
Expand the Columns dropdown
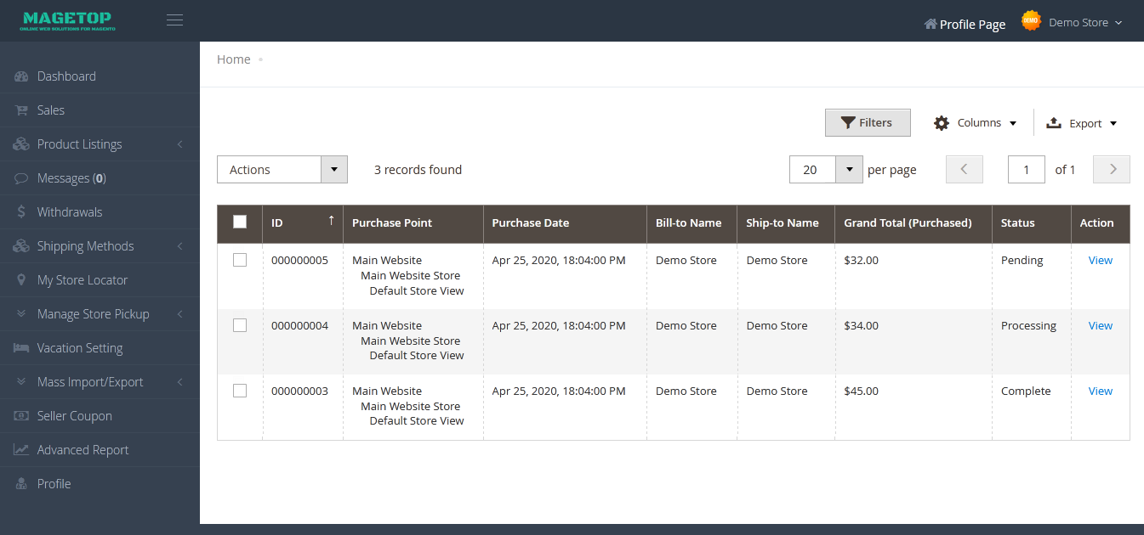[x=975, y=123]
